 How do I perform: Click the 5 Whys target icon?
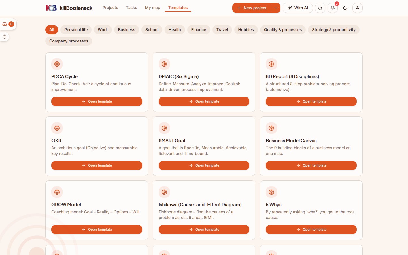[x=271, y=192]
